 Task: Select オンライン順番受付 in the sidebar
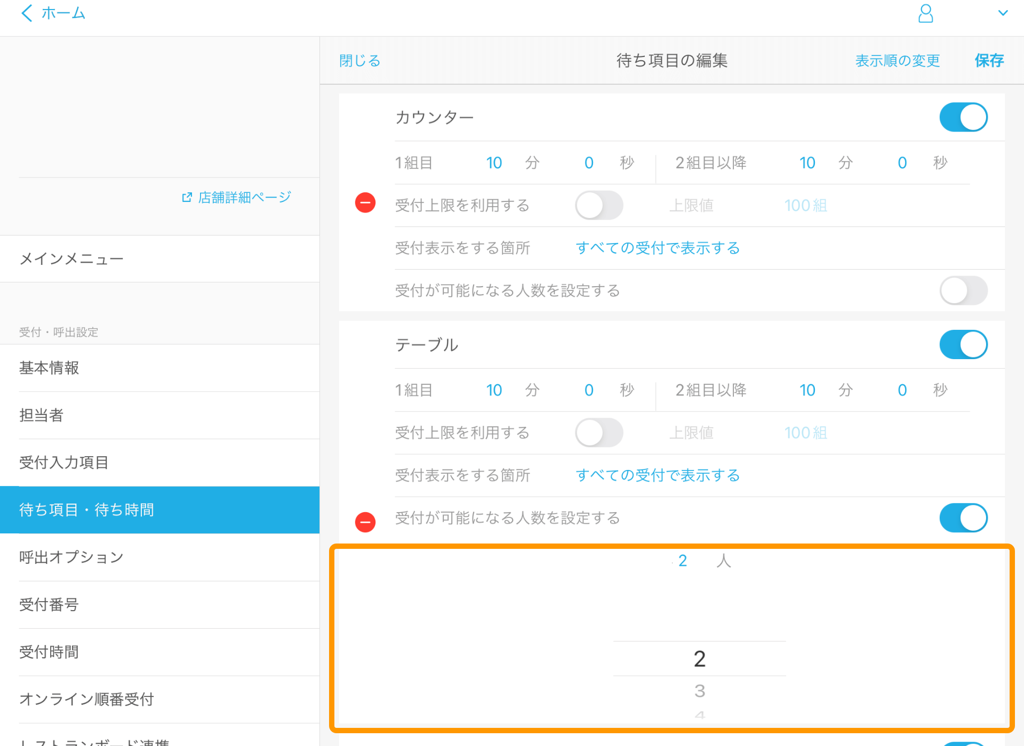[x=160, y=699]
